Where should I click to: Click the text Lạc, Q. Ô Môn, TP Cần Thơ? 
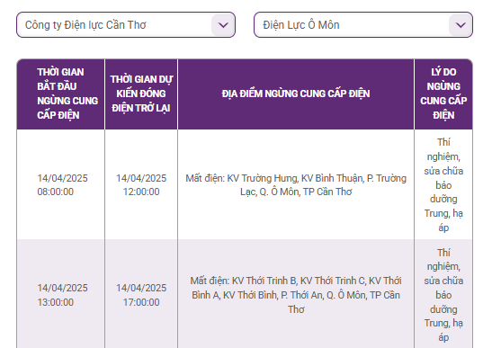pos(296,192)
